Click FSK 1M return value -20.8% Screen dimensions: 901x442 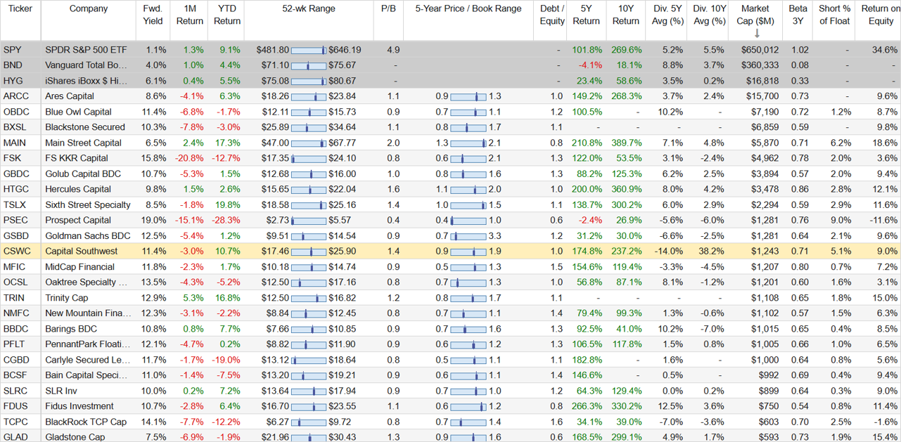click(x=191, y=158)
